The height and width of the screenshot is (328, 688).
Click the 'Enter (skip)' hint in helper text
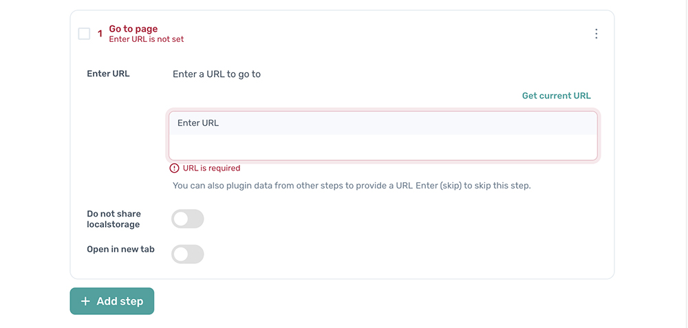[439, 186]
